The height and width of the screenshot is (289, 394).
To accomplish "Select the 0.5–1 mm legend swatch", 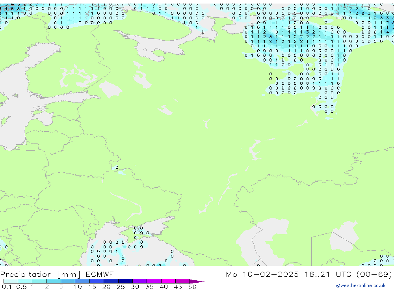I will (x=25, y=281).
